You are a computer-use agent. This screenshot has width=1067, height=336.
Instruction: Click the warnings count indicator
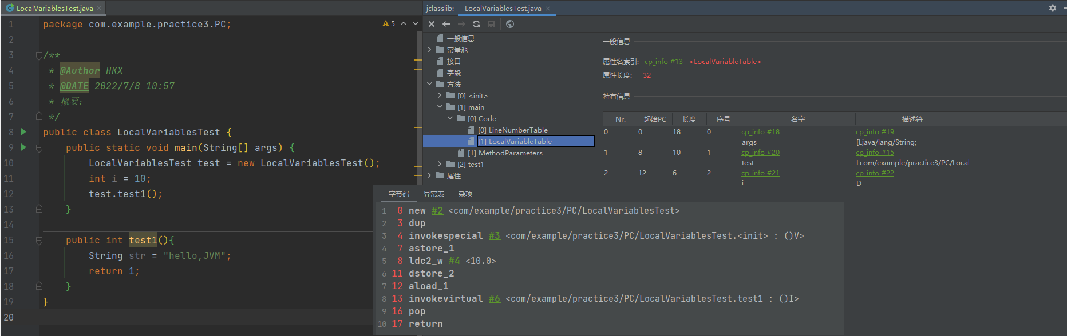coord(389,24)
